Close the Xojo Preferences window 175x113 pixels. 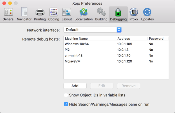(x=4, y=3)
